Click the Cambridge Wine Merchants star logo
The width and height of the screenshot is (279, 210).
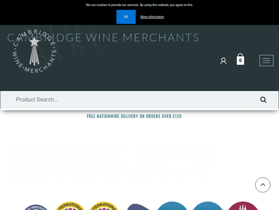point(34,51)
